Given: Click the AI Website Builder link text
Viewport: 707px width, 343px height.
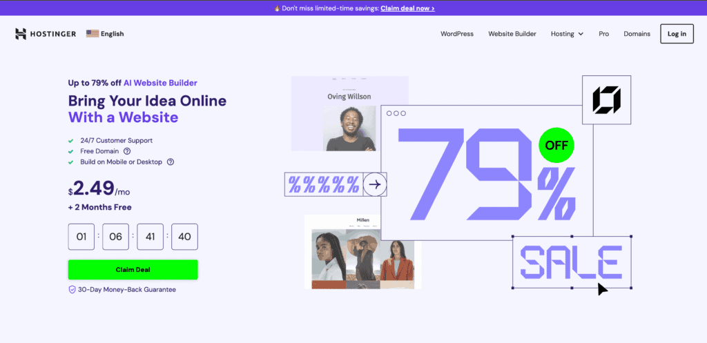Looking at the screenshot, I should [x=160, y=83].
